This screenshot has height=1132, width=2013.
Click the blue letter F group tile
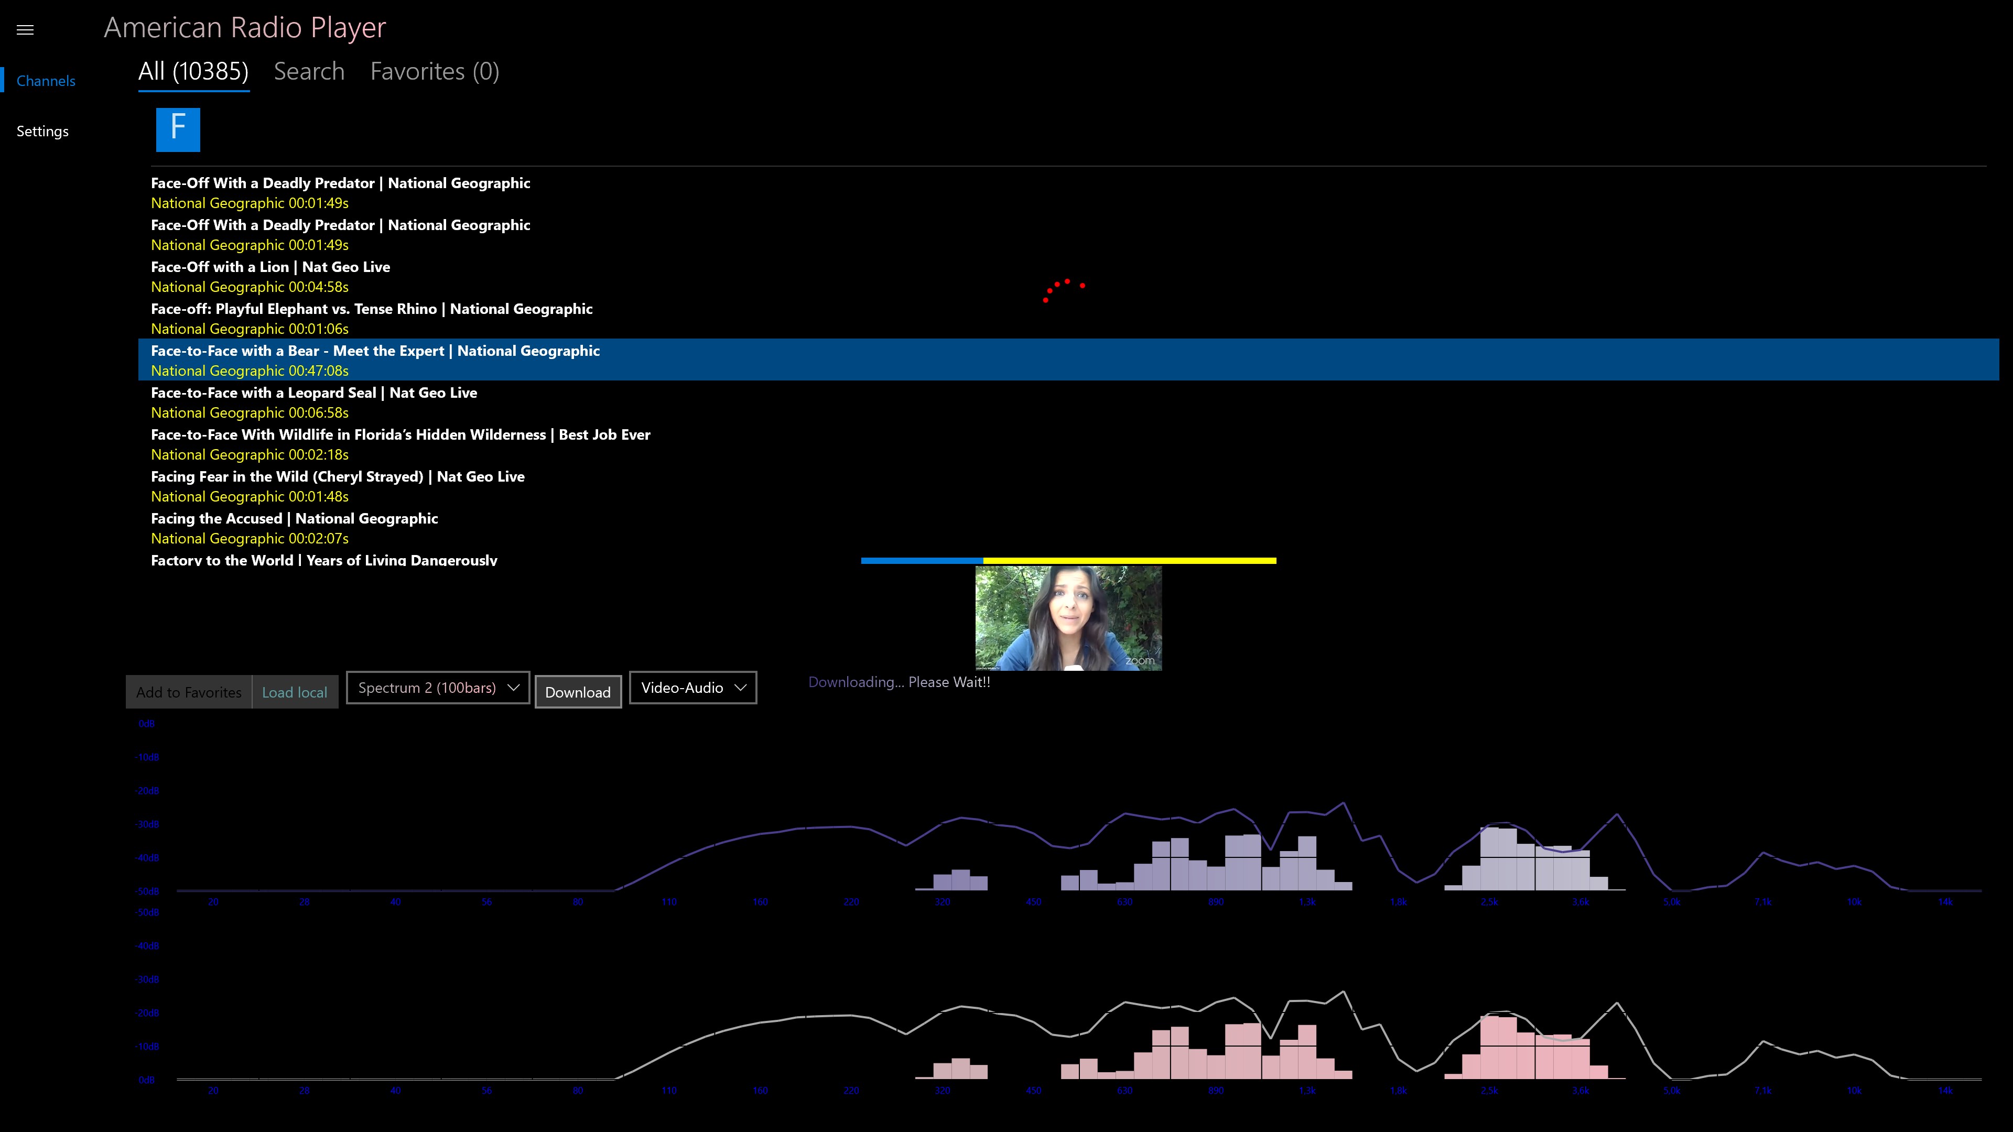click(x=178, y=129)
